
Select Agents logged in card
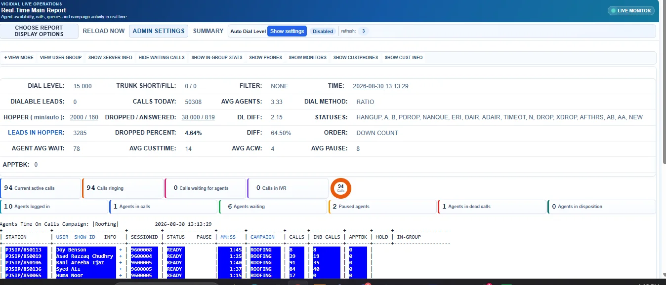point(54,207)
